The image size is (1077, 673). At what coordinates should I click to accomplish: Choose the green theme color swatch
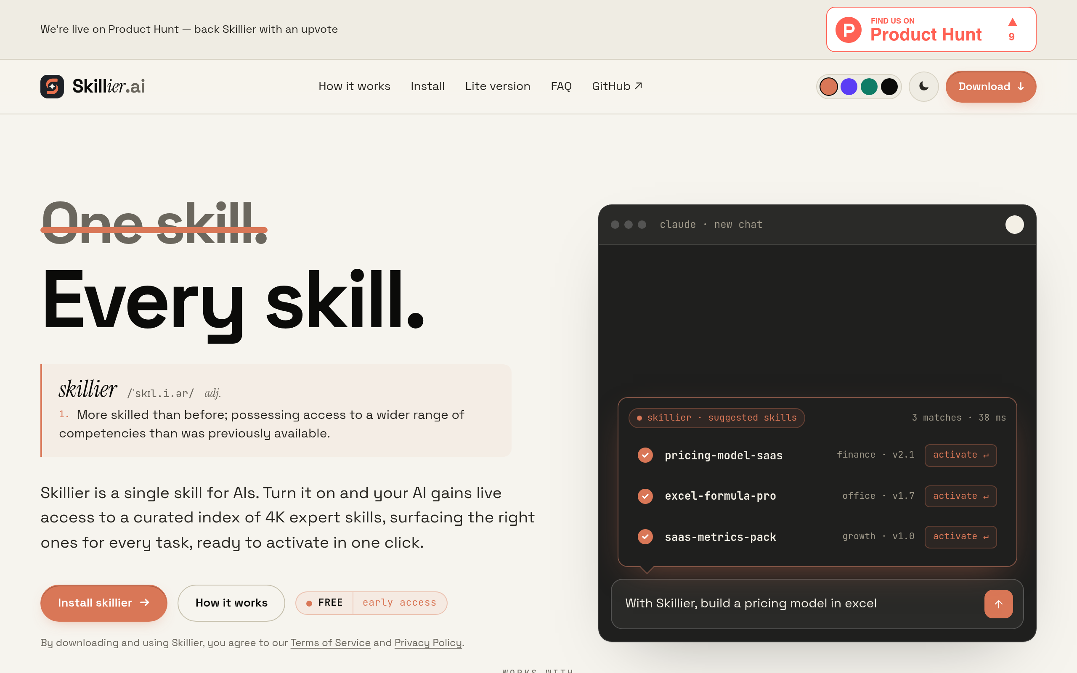(869, 86)
